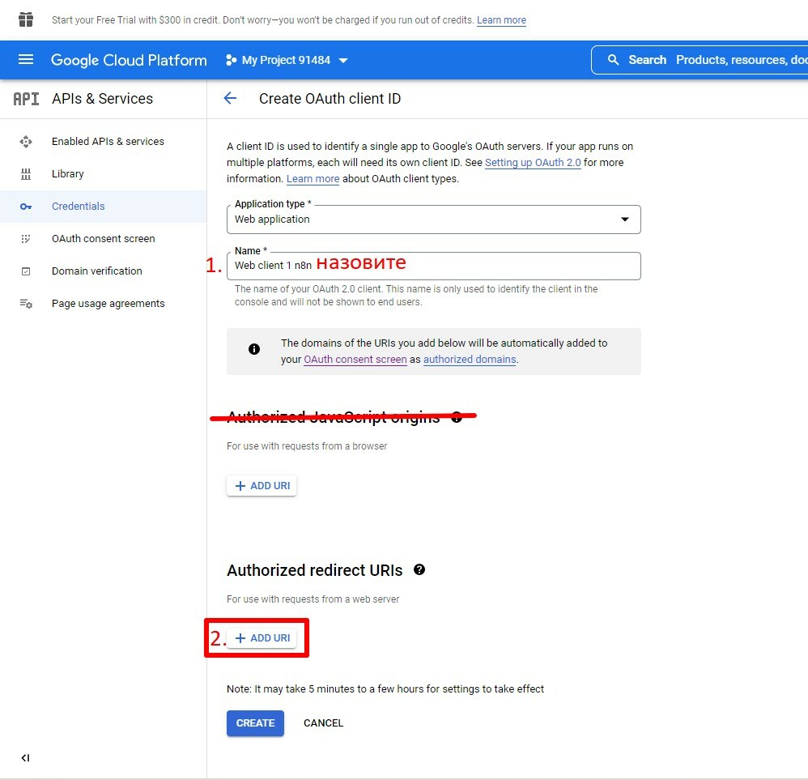Follow the OAuth consent screen link in notice
808x780 pixels.
coord(355,360)
